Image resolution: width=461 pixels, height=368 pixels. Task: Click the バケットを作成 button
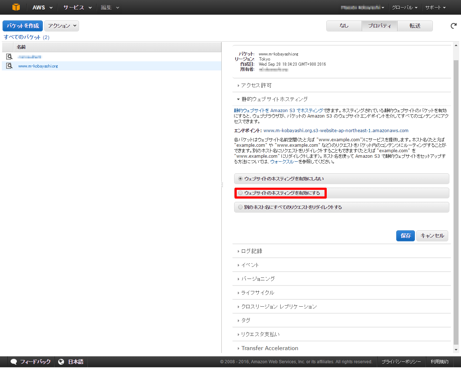[x=23, y=26]
